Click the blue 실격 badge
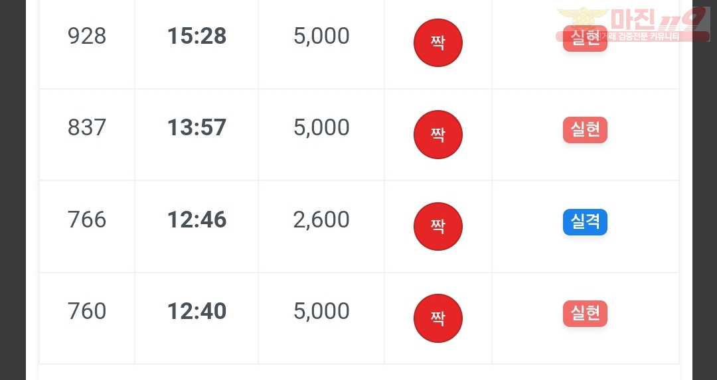 tap(585, 222)
